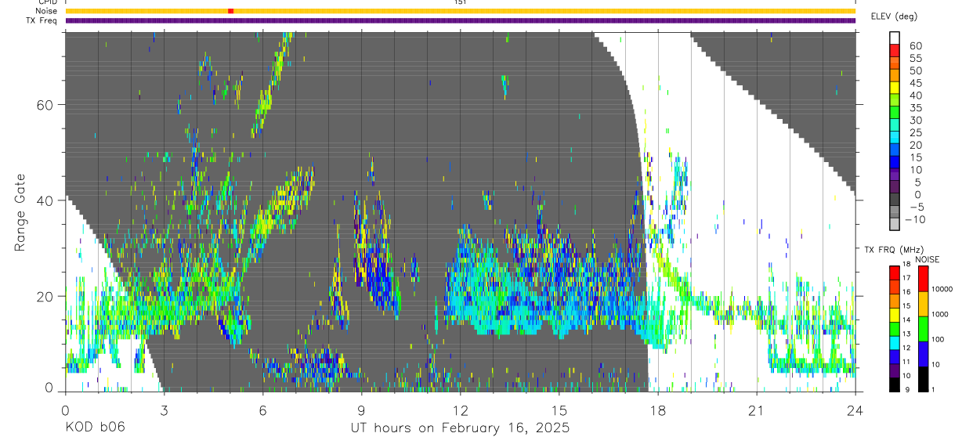
Task: Click the cyan segment of the TX FRQ colorbar
Action: (x=895, y=342)
